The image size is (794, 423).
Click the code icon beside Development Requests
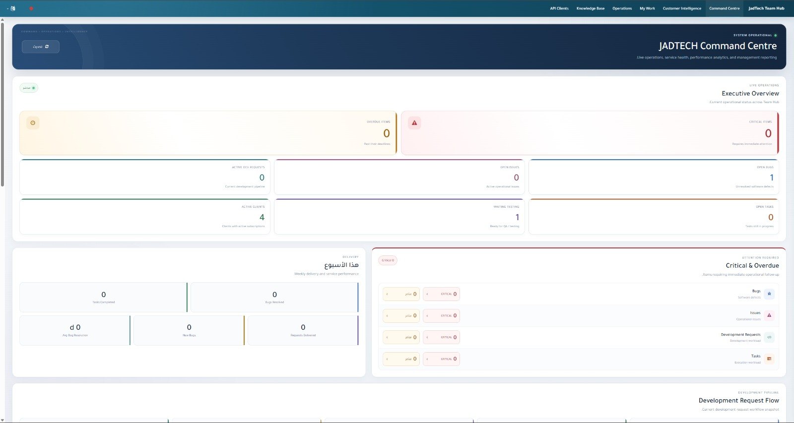coord(769,337)
